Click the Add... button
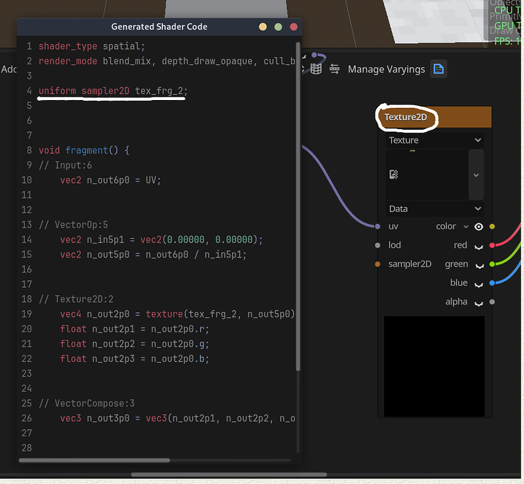 (x=9, y=69)
